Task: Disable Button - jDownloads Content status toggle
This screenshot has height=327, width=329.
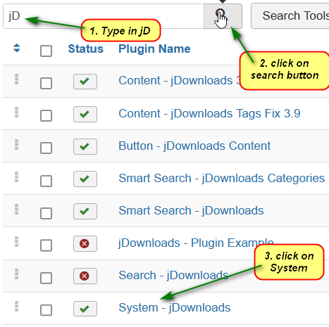Action: click(85, 146)
